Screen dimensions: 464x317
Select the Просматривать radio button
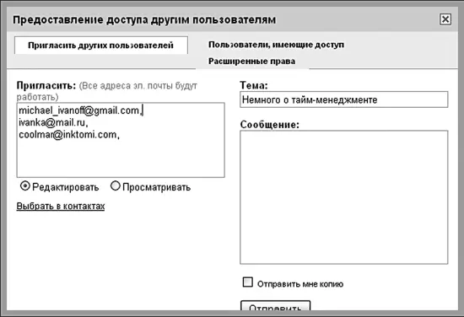(116, 186)
